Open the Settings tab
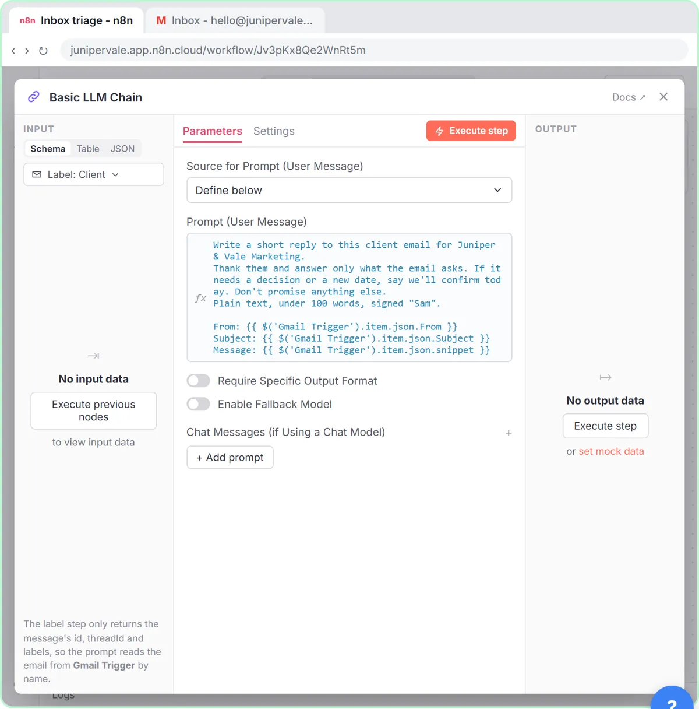Image resolution: width=699 pixels, height=709 pixels. pyautogui.click(x=274, y=131)
